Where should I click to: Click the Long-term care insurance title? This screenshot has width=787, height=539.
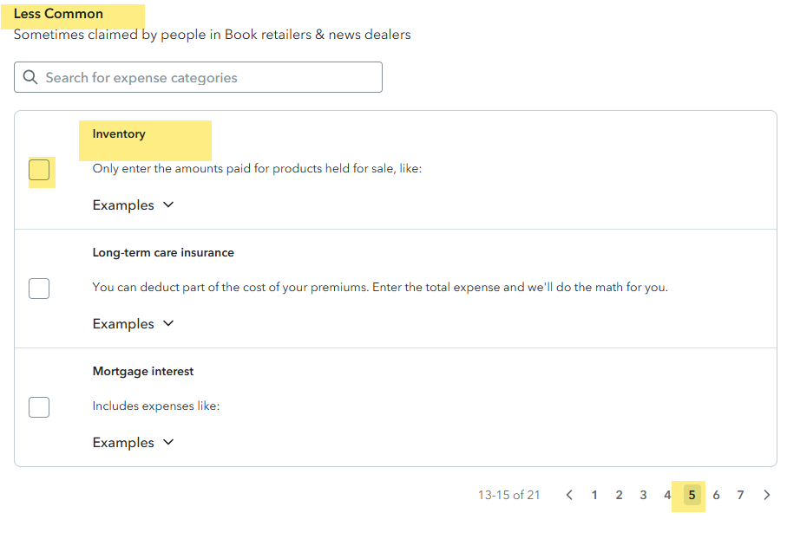click(x=163, y=253)
